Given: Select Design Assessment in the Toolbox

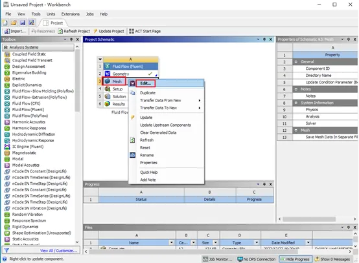Looking at the screenshot, I should [x=29, y=67].
